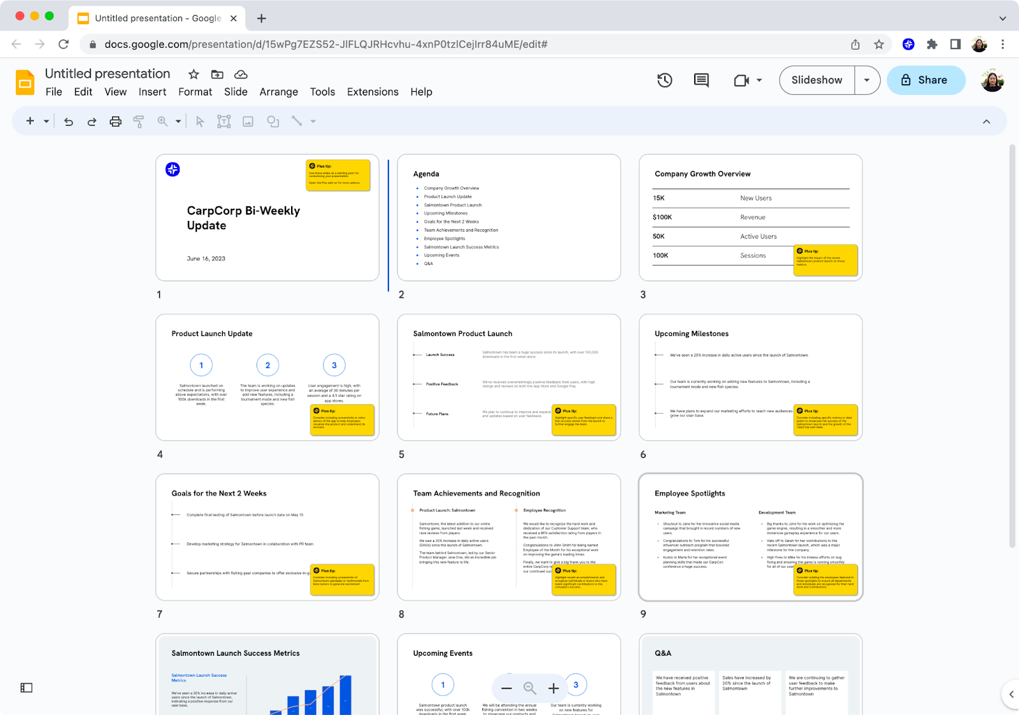Viewport: 1019px width, 715px height.
Task: Click the vertical scrollbar on right
Action: (1013, 346)
